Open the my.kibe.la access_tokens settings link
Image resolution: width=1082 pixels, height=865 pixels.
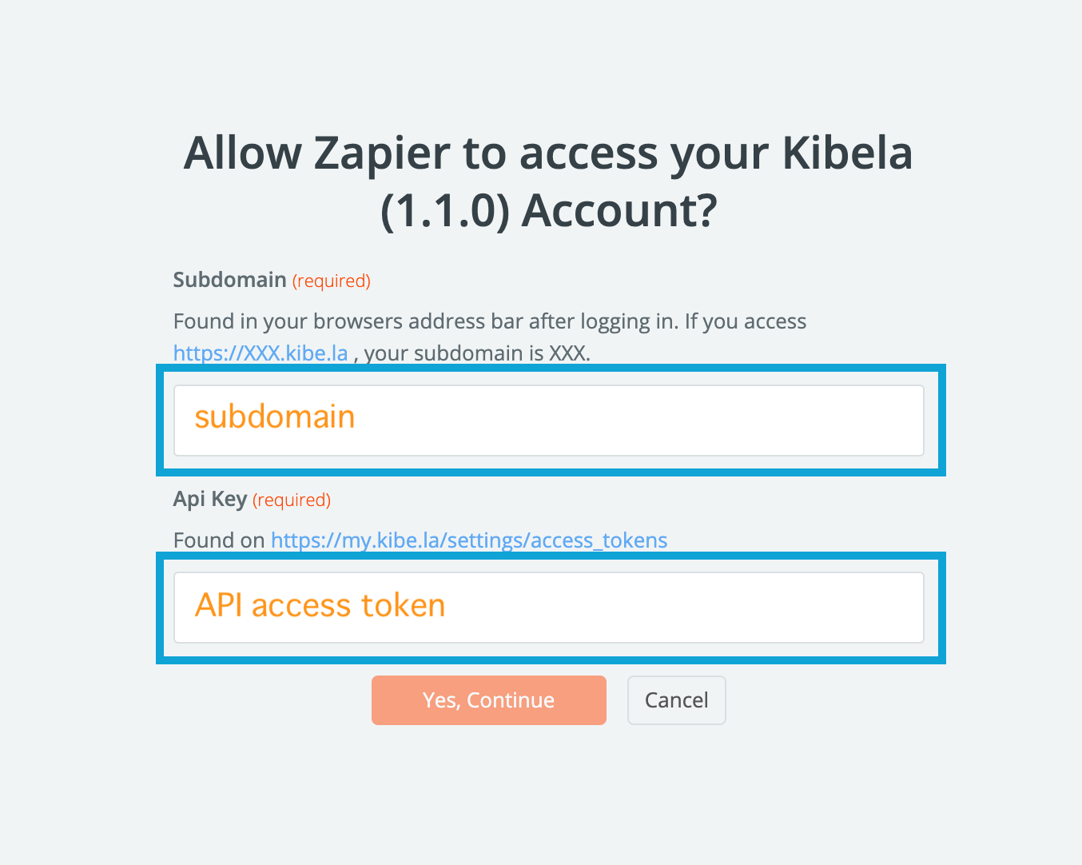click(469, 540)
